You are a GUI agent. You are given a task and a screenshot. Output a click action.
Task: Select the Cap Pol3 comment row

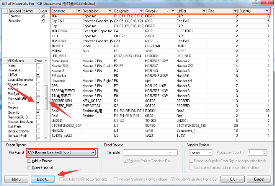click(x=160, y=21)
